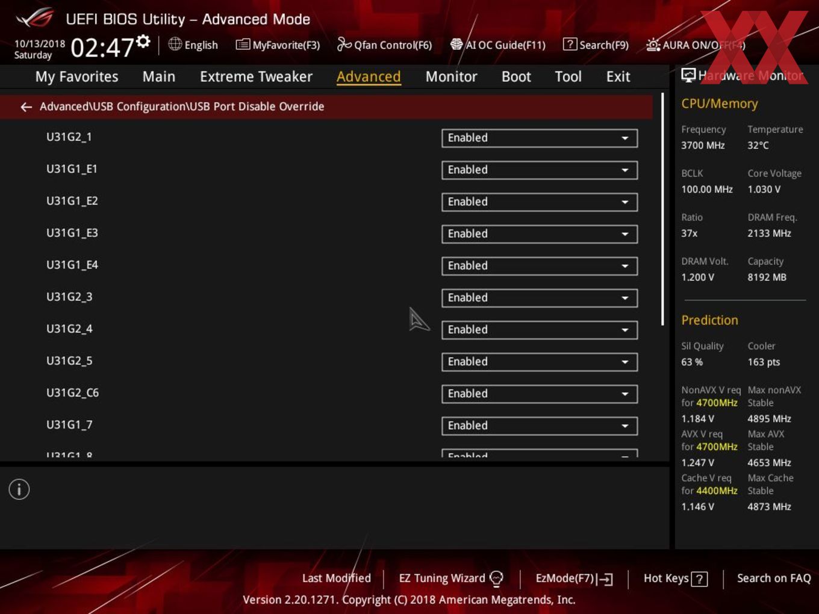Image resolution: width=819 pixels, height=614 pixels.
Task: Open the Tool tab
Action: coord(568,76)
